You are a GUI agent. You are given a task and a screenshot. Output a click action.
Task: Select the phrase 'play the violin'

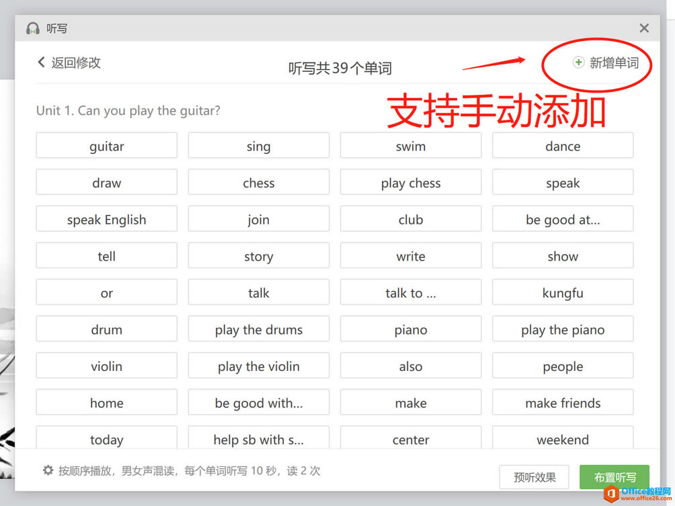coord(259,366)
